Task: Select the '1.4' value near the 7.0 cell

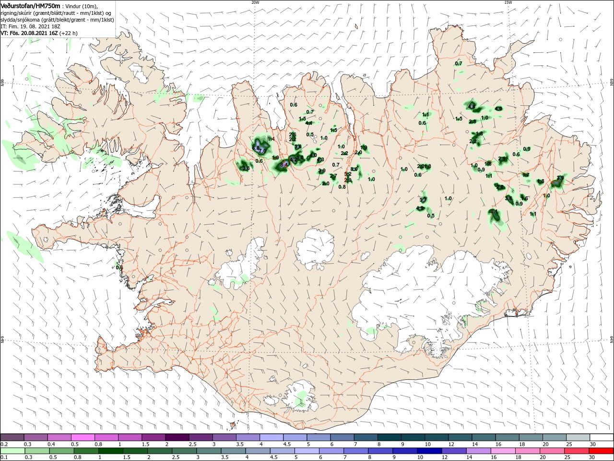Action: (x=271, y=139)
